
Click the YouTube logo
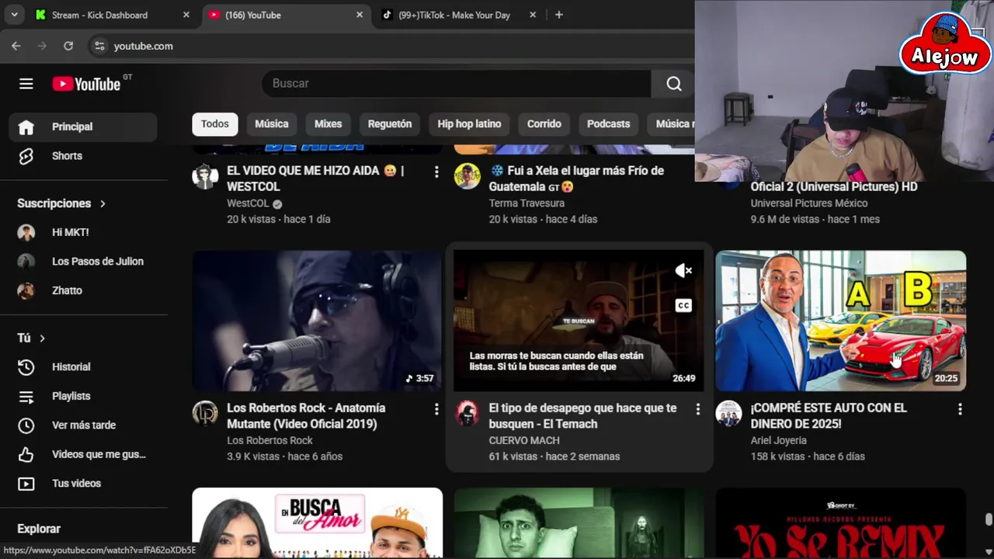[x=87, y=84]
